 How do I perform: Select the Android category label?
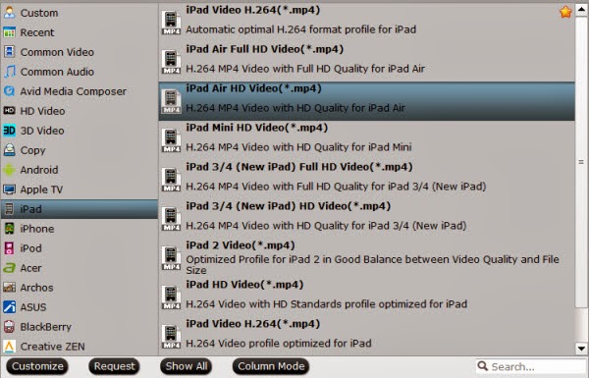[39, 170]
